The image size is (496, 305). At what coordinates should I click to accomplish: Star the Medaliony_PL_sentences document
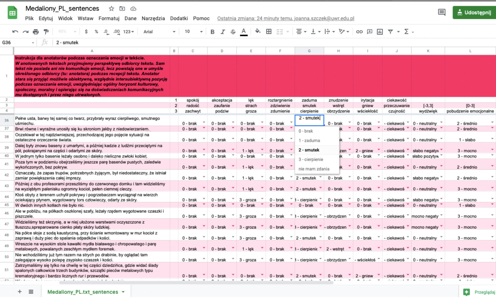pyautogui.click(x=111, y=9)
